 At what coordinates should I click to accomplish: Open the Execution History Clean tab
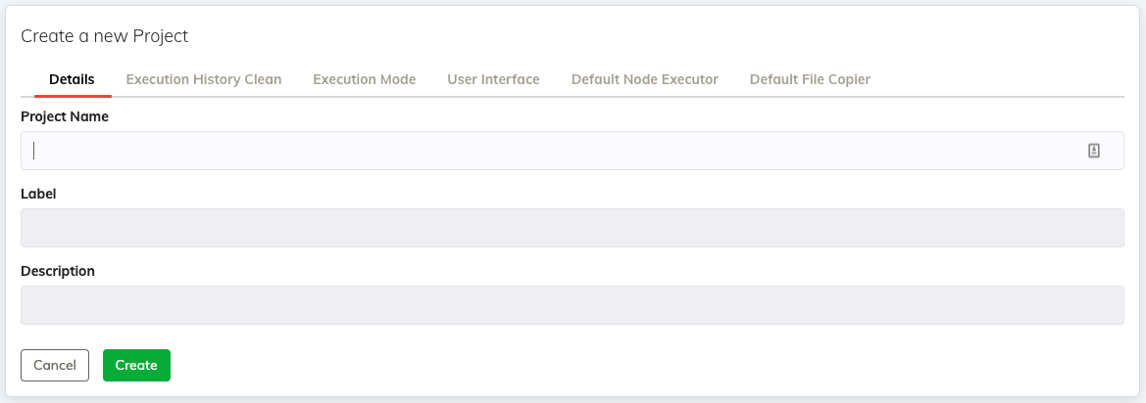coord(204,79)
